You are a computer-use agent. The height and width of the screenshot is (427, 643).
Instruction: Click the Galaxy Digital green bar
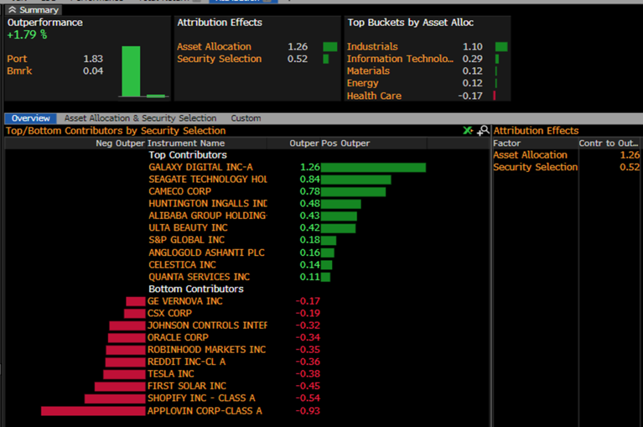[374, 168]
